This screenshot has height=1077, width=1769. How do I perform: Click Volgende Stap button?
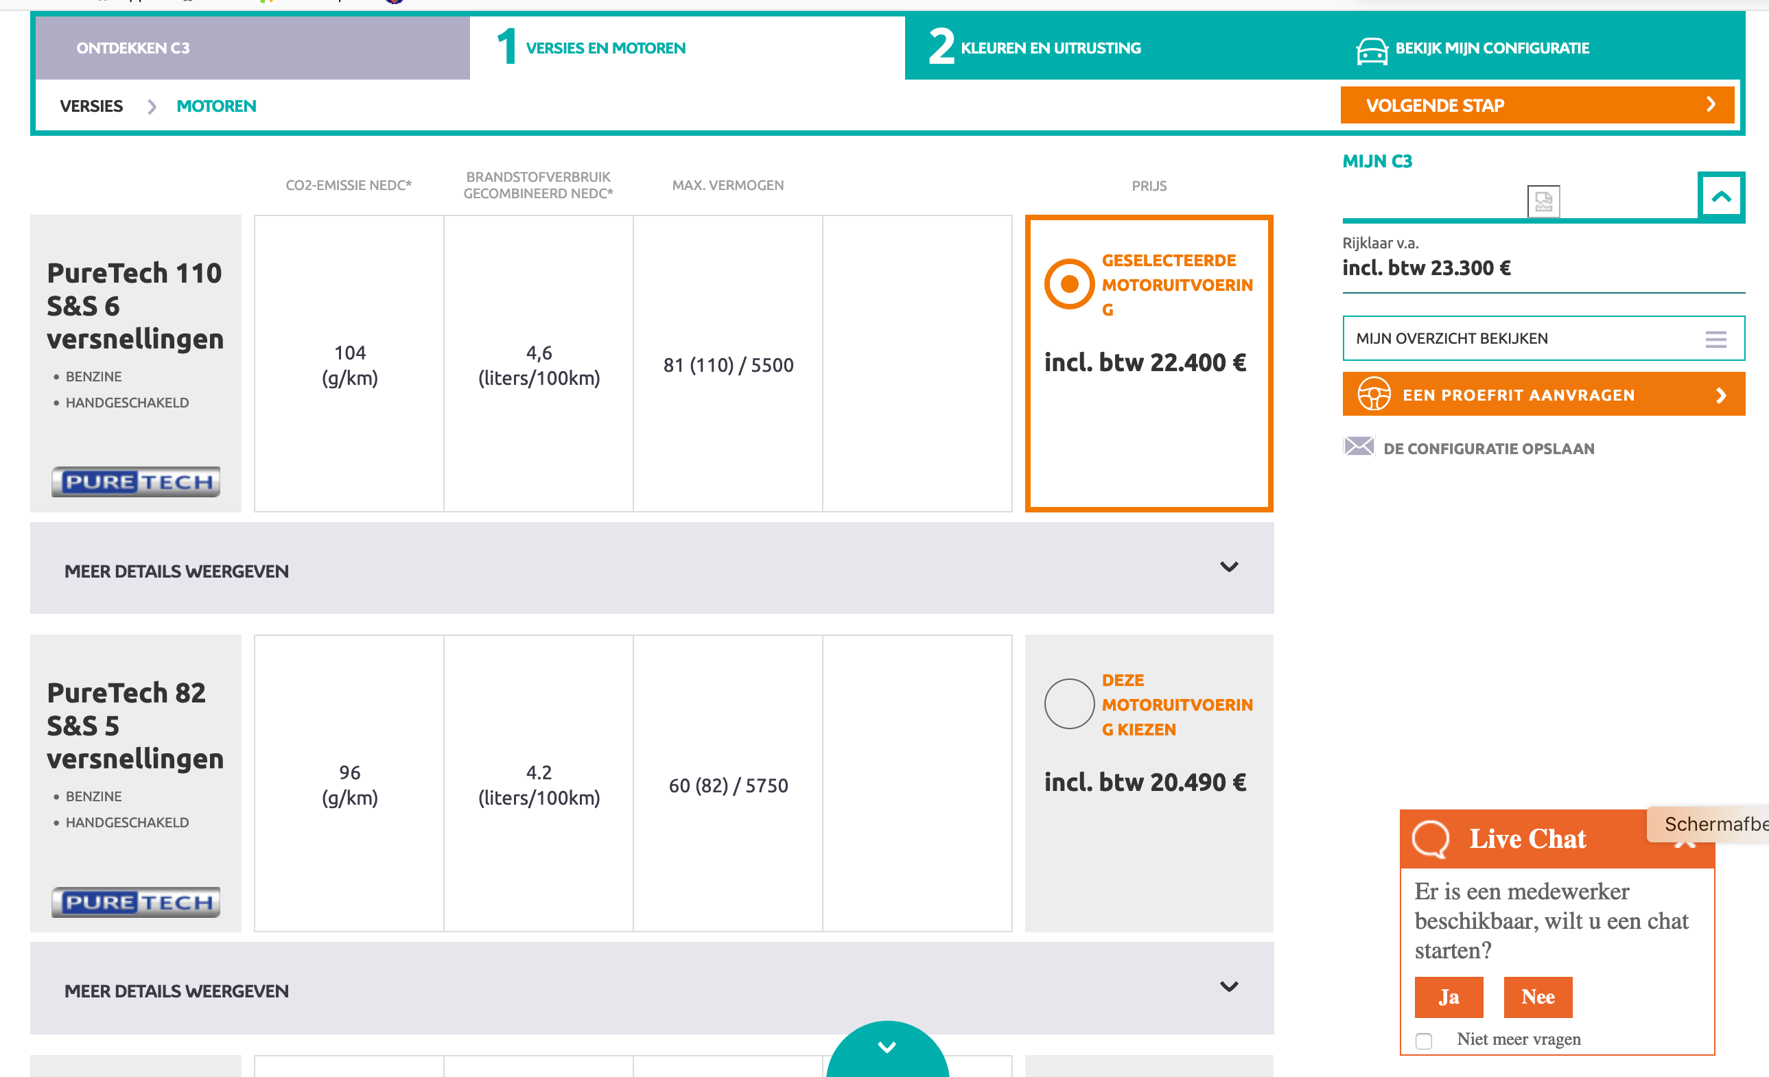click(x=1536, y=105)
